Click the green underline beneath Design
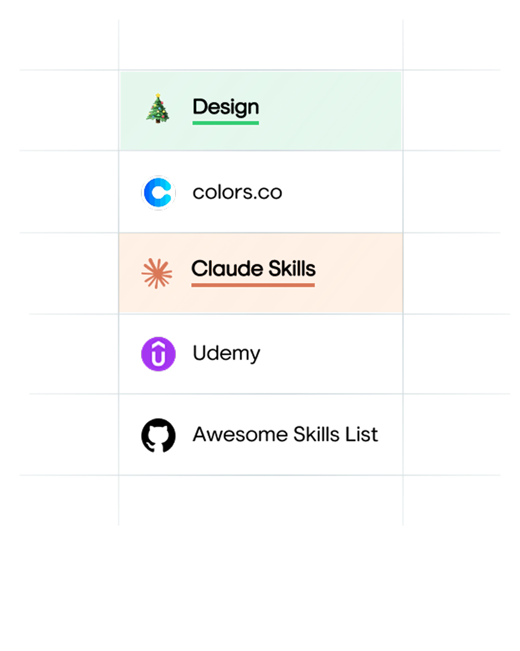The width and height of the screenshot is (520, 651). click(x=226, y=123)
